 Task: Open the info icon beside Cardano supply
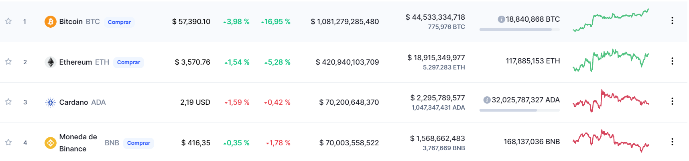487,100
